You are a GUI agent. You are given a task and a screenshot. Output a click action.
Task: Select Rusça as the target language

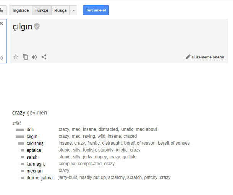[x=60, y=10]
